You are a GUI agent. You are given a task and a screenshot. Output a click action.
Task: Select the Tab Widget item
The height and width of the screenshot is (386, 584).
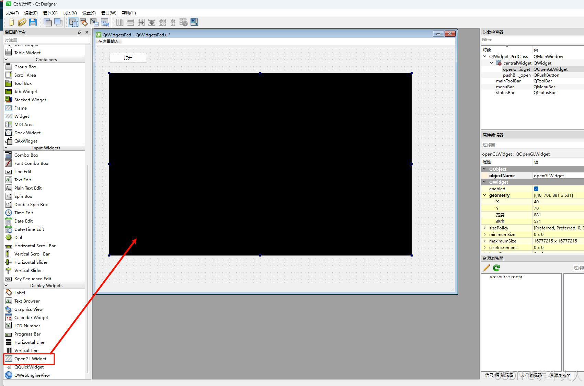(26, 91)
